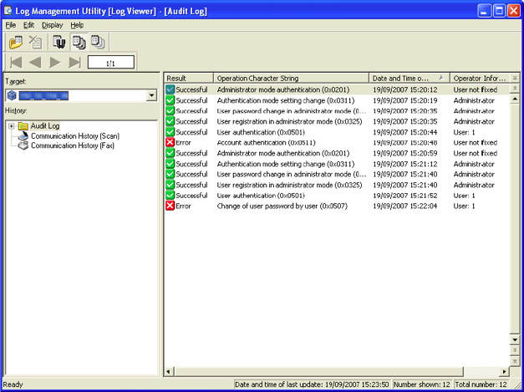Viewport: 524px width, 392px height.
Task: Click the rightmost stacked pages toolbar icon
Action: (98, 42)
